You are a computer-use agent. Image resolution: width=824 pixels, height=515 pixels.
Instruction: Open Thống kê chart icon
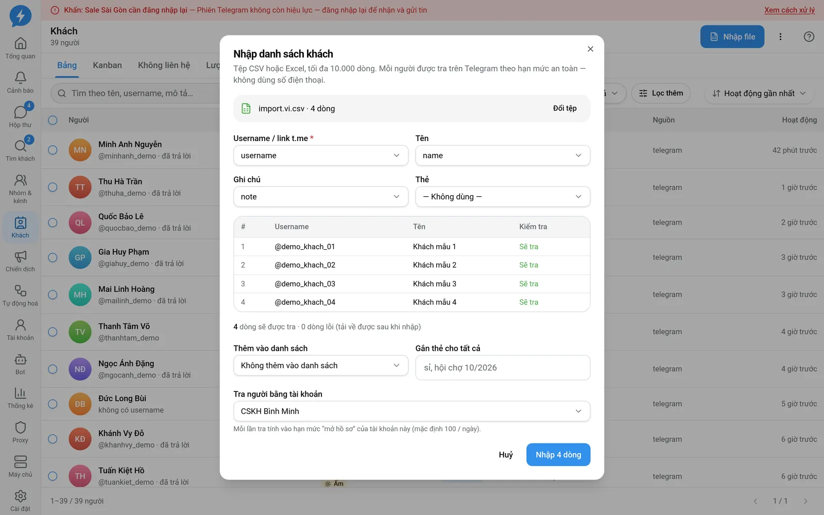click(21, 393)
